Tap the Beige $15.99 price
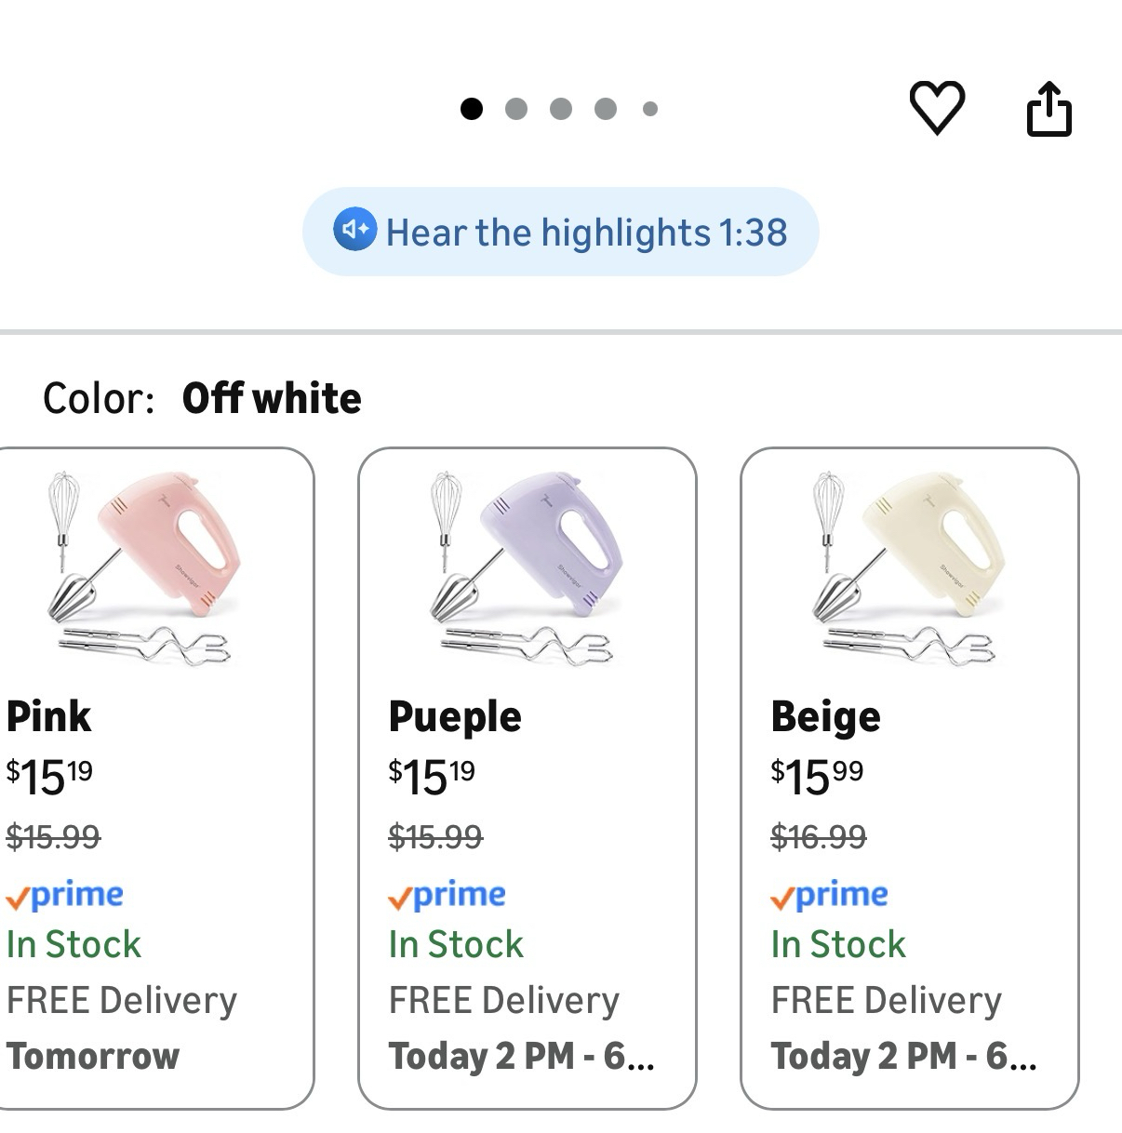The image size is (1122, 1133). (x=817, y=776)
